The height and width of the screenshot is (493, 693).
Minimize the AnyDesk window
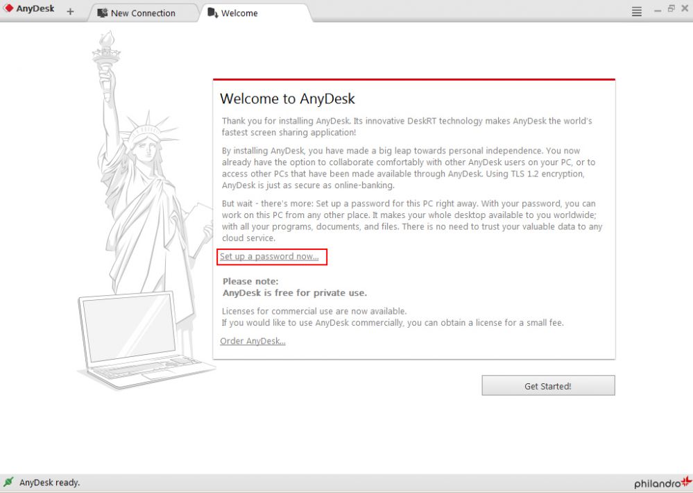tap(658, 10)
